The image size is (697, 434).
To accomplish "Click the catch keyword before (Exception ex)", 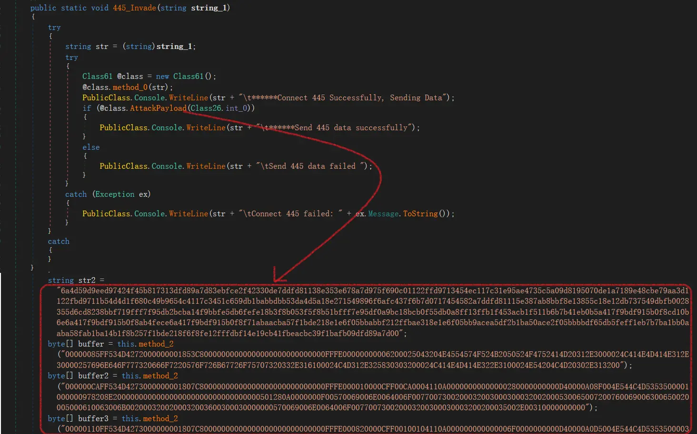I will [76, 194].
